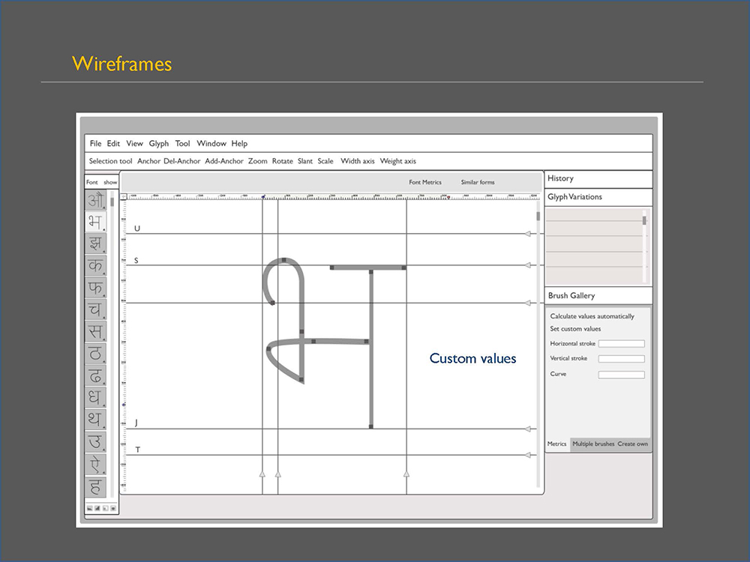Open the Glyph menu
This screenshot has height=562, width=750.
159,143
